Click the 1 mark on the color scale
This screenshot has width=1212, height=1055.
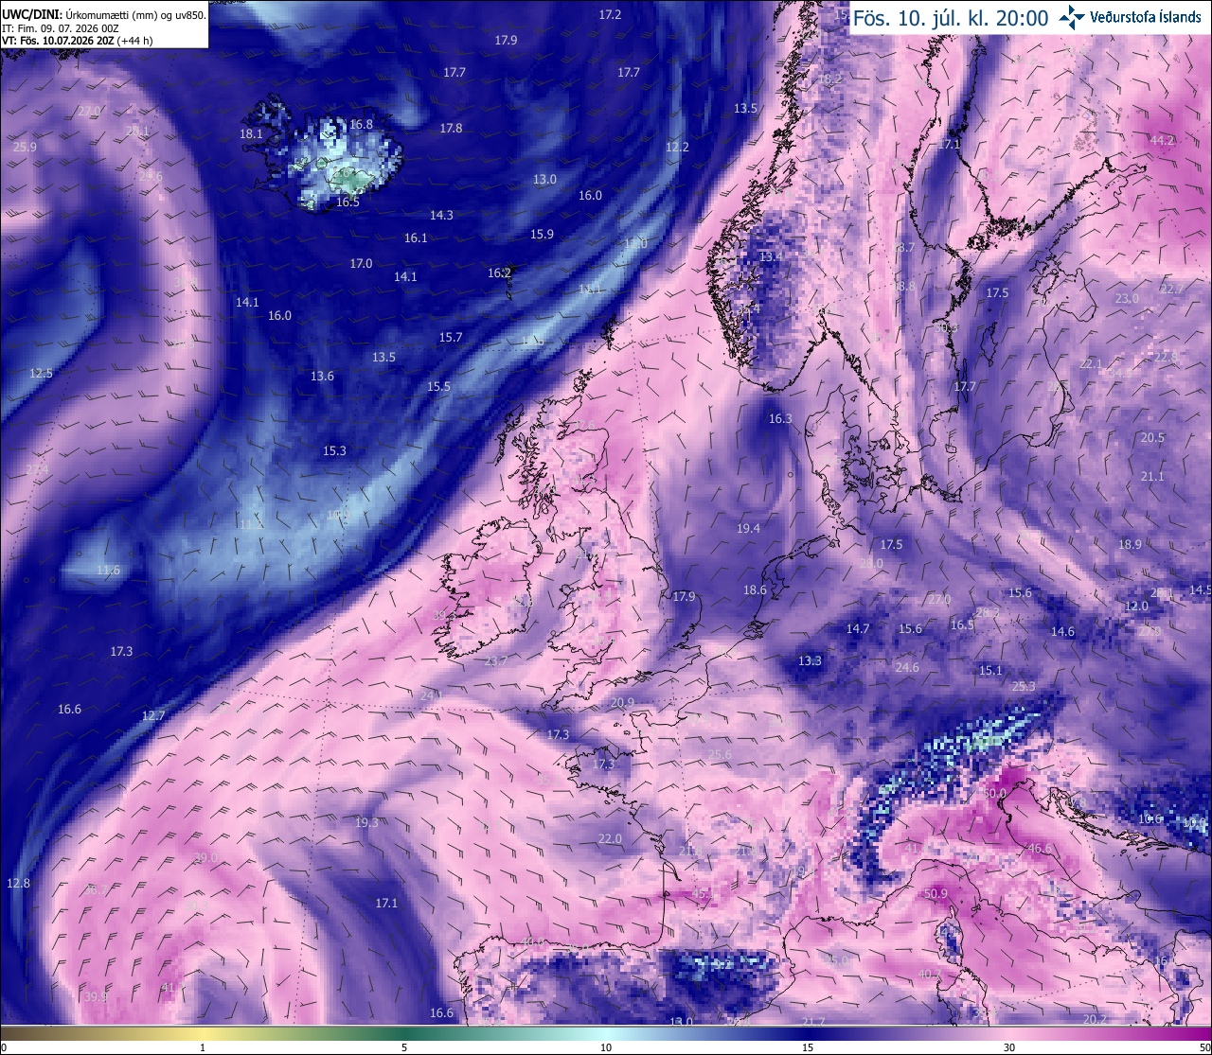[x=203, y=1047]
